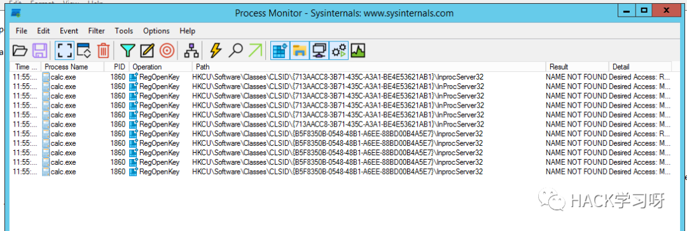Toggle the Autoscroll toolbar icon
The height and width of the screenshot is (231, 687).
83,51
